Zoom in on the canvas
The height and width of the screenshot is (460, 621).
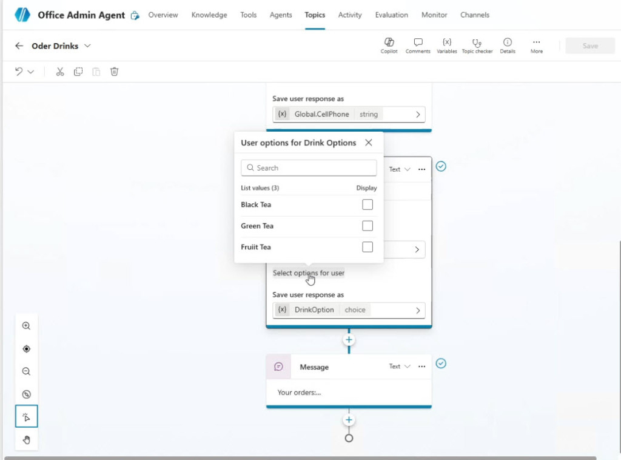pyautogui.click(x=26, y=326)
